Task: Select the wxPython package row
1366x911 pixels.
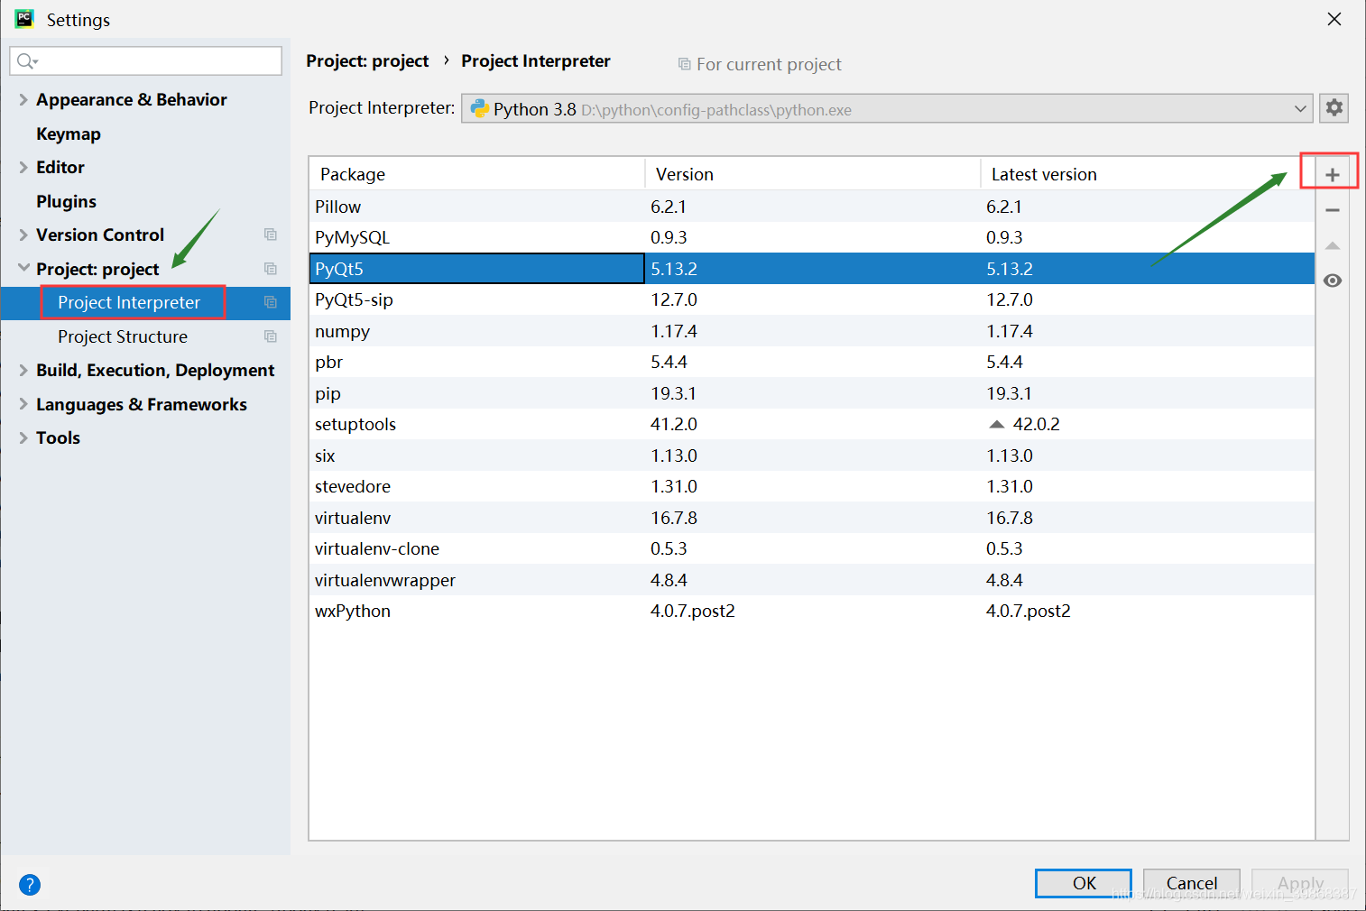Action: click(812, 611)
